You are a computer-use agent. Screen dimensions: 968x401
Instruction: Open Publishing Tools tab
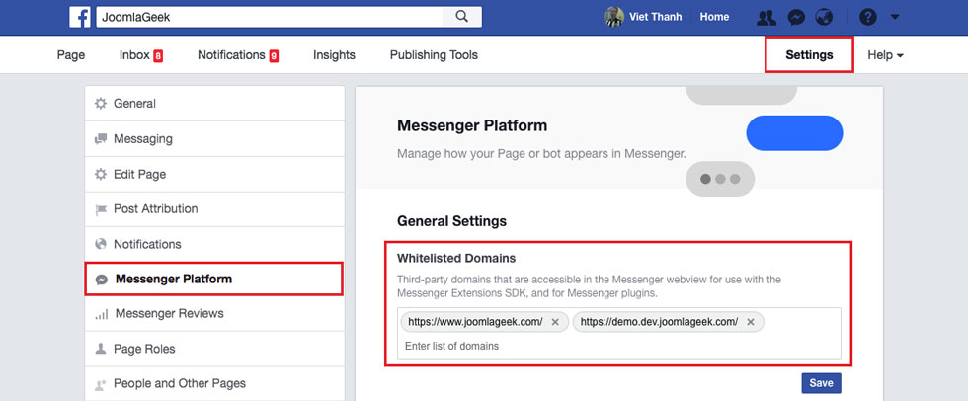click(x=434, y=55)
